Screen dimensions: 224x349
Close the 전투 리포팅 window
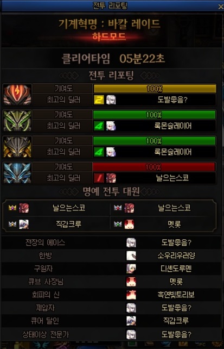pos(220,7)
